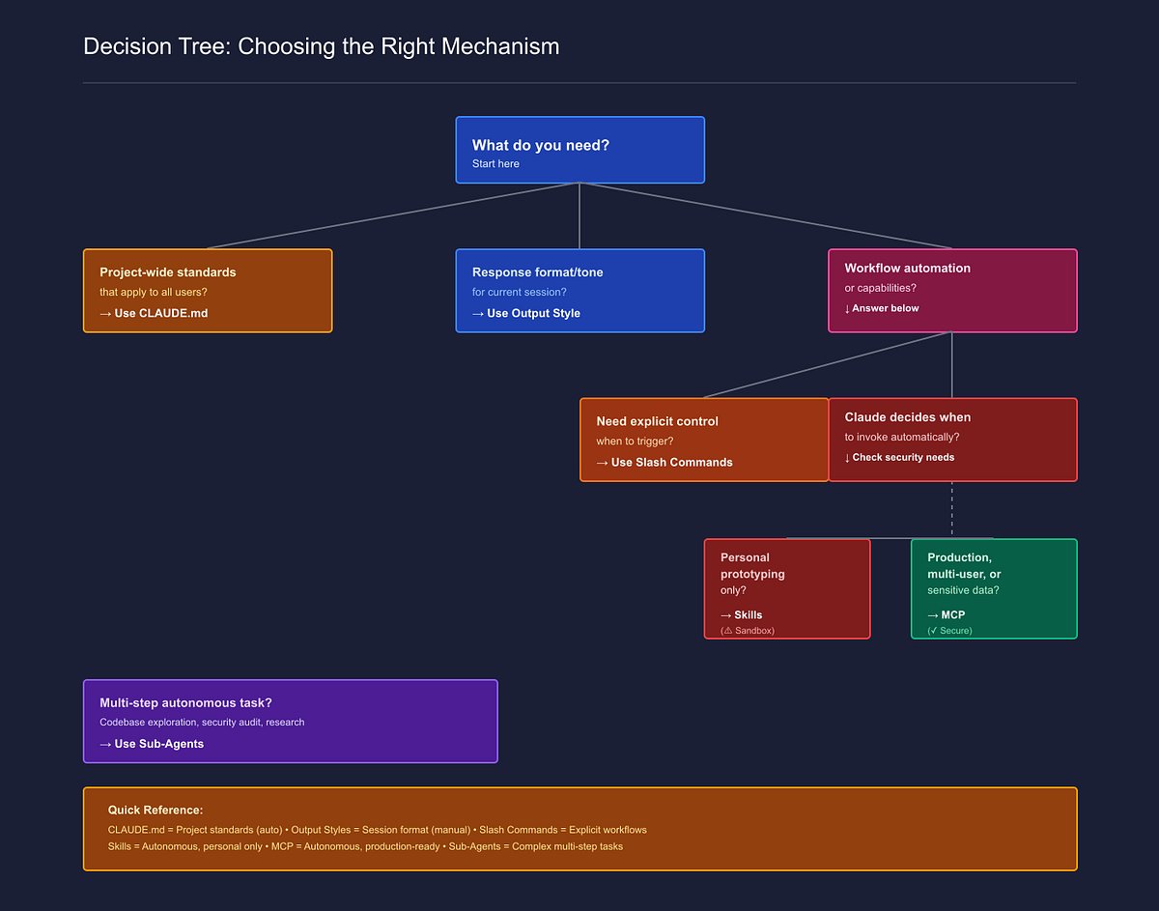Image resolution: width=1159 pixels, height=911 pixels.
Task: Click the 'What do you need?' start box
Action: [x=579, y=150]
